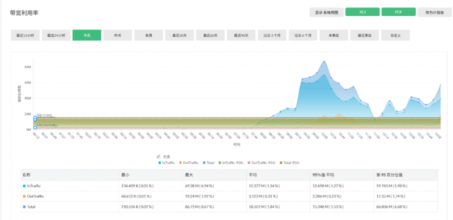This screenshot has height=220, width=453.
Task: Click the 显示表格视图 button
Action: point(327,12)
